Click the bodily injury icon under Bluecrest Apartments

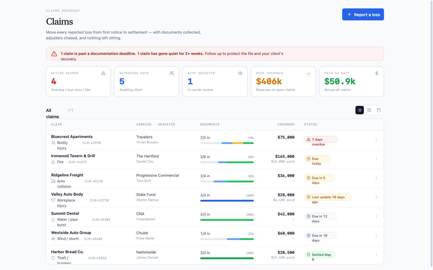click(x=53, y=143)
